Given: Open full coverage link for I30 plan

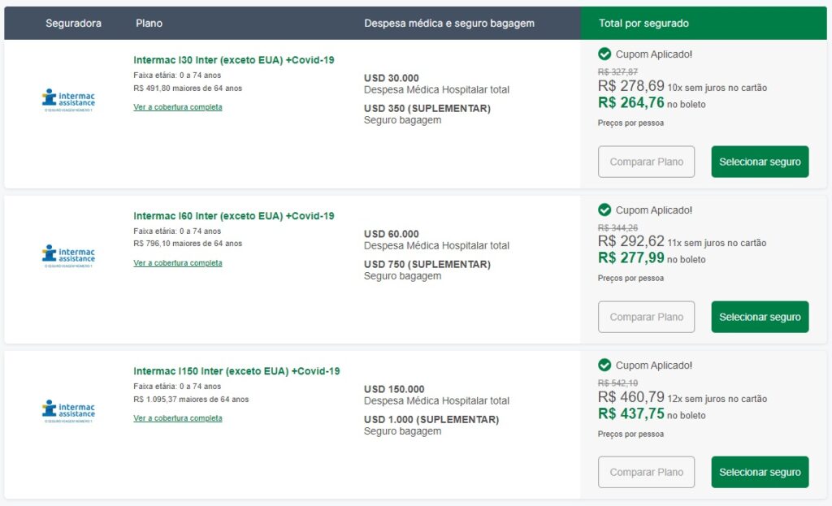Looking at the screenshot, I should click(x=178, y=107).
